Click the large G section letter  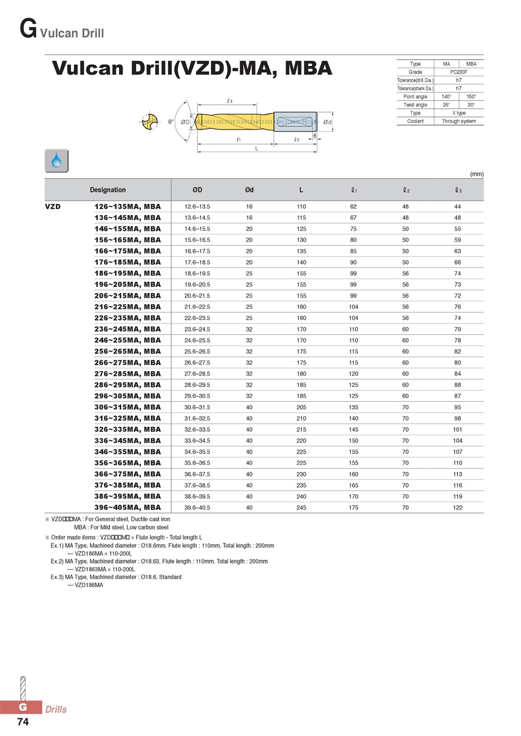coord(28,29)
